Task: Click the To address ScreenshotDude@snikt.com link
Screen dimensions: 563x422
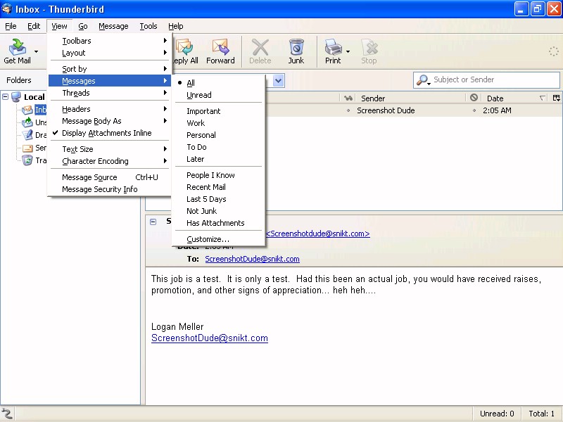Action: tap(252, 259)
